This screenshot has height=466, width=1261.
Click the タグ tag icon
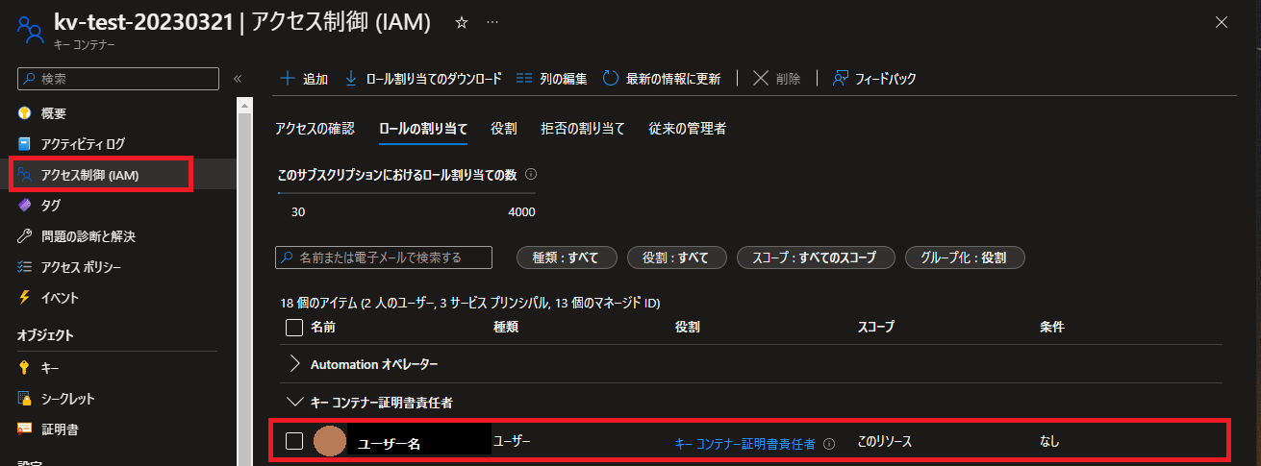tap(25, 205)
